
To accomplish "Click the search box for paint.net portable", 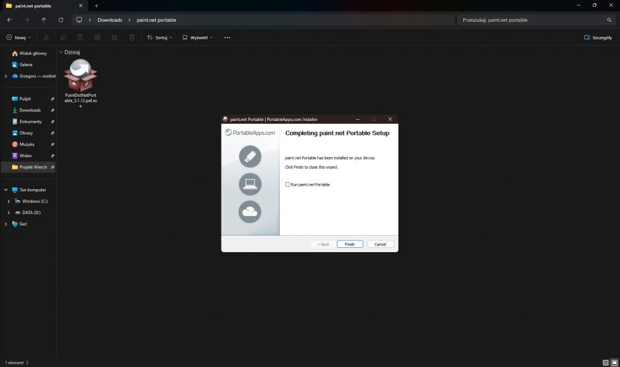I will point(533,20).
